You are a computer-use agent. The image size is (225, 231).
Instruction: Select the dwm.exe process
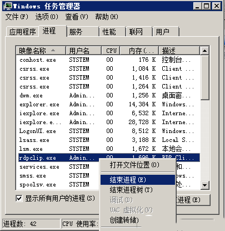(109, 95)
